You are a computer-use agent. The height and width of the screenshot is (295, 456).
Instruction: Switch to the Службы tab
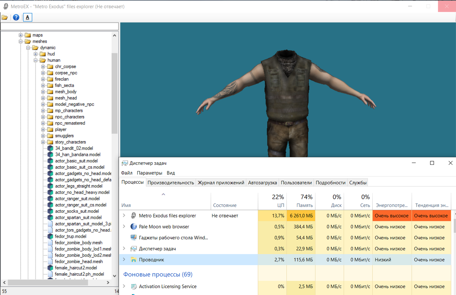coord(358,183)
